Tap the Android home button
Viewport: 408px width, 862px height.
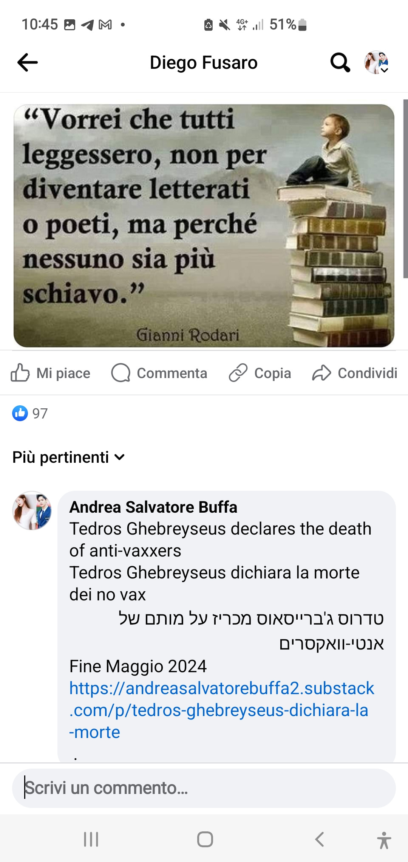(x=205, y=839)
